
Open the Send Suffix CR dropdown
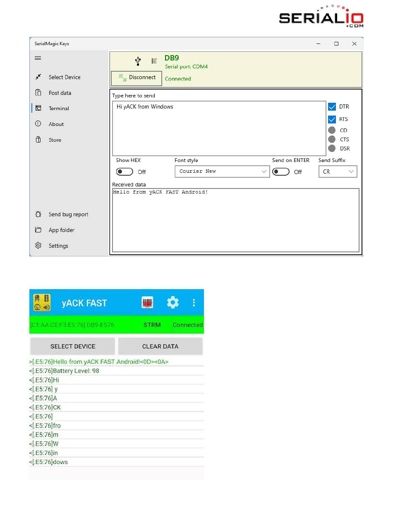[x=338, y=171]
